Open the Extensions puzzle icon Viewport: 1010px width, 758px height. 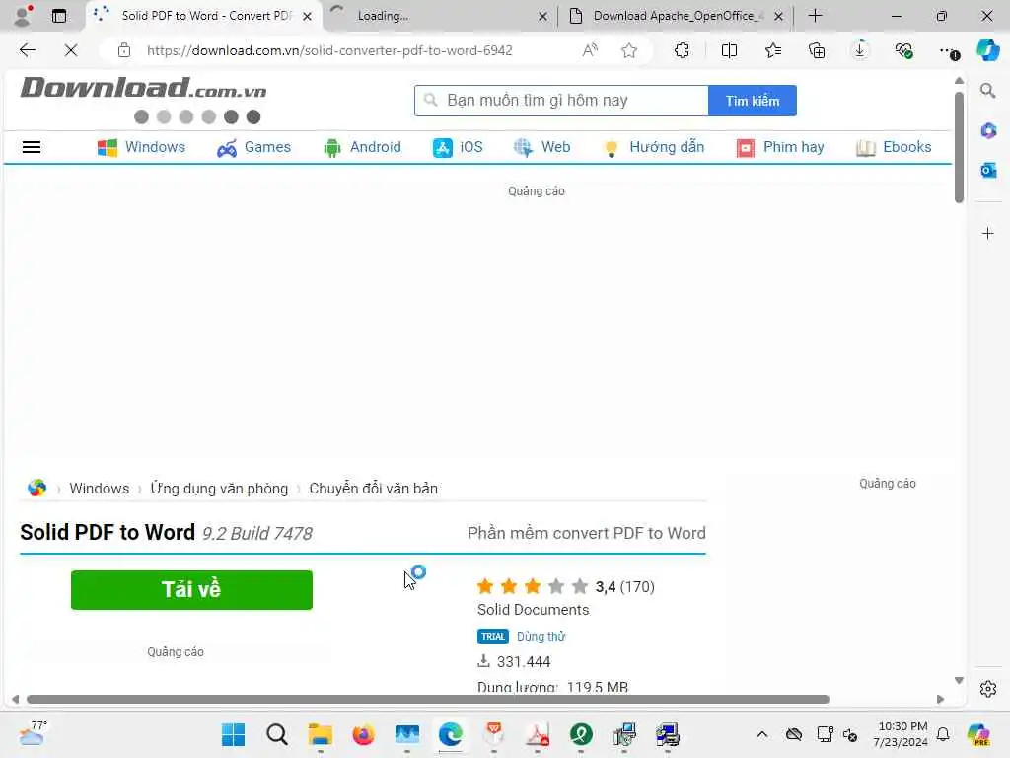(x=682, y=50)
